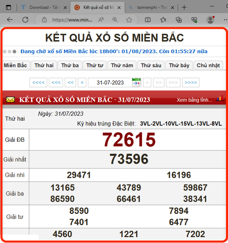Go back with the browser back arrow
The image size is (228, 243).
point(10,19)
